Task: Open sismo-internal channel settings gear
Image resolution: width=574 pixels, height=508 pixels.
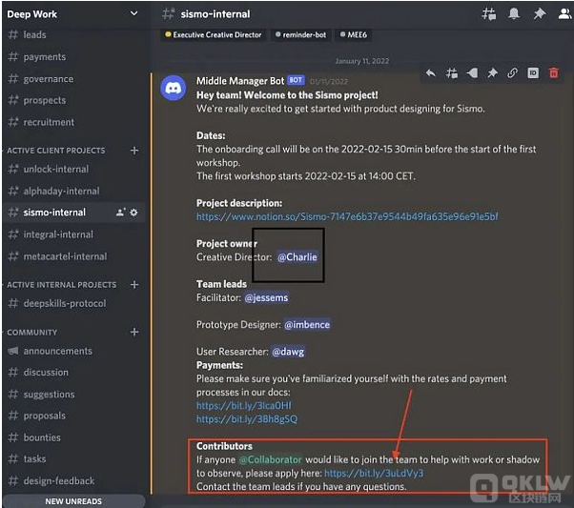Action: [x=134, y=213]
